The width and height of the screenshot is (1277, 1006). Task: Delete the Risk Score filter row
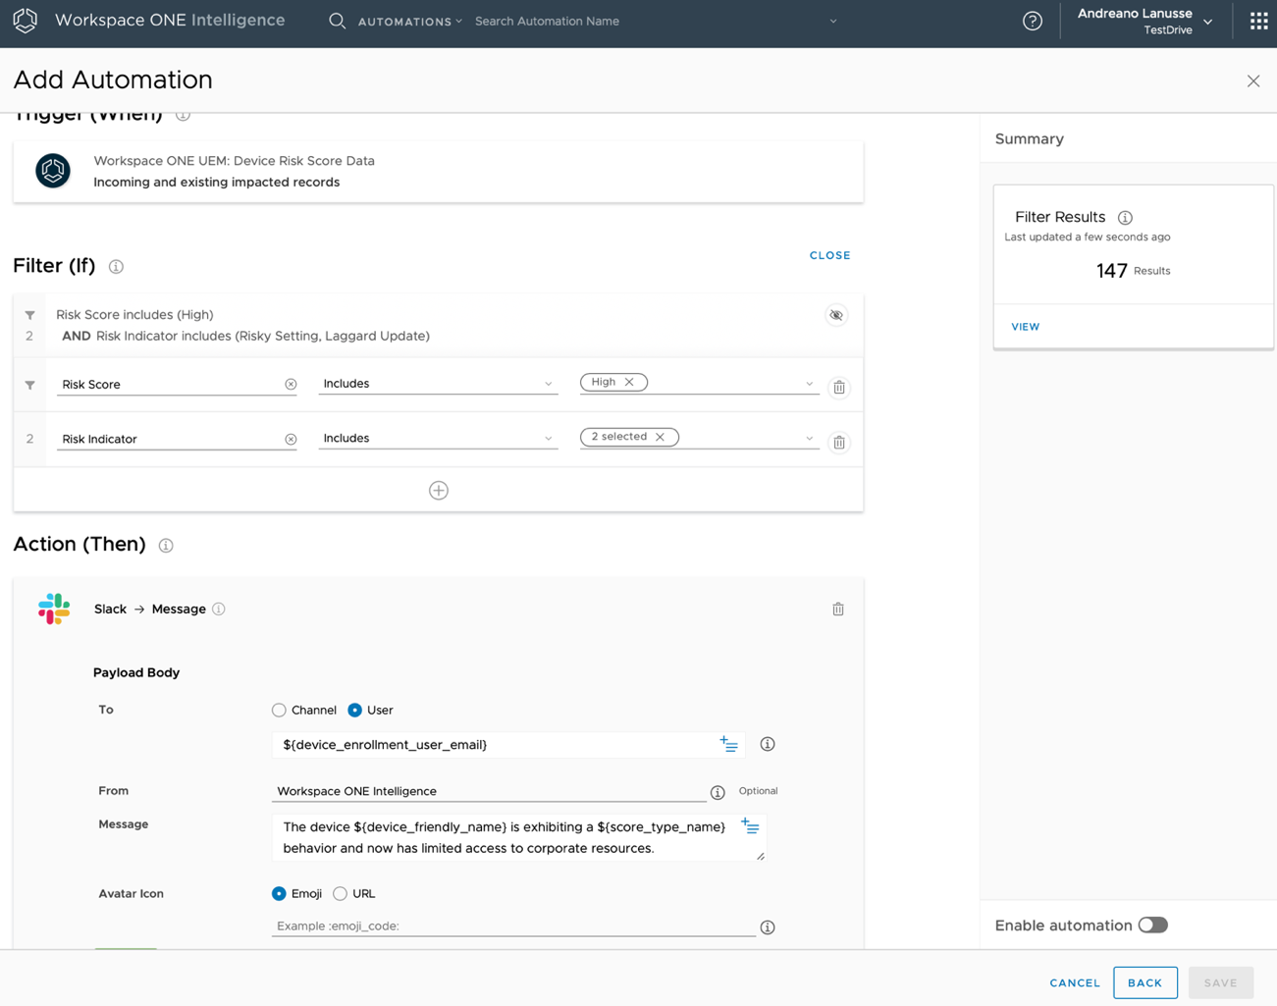pos(838,388)
